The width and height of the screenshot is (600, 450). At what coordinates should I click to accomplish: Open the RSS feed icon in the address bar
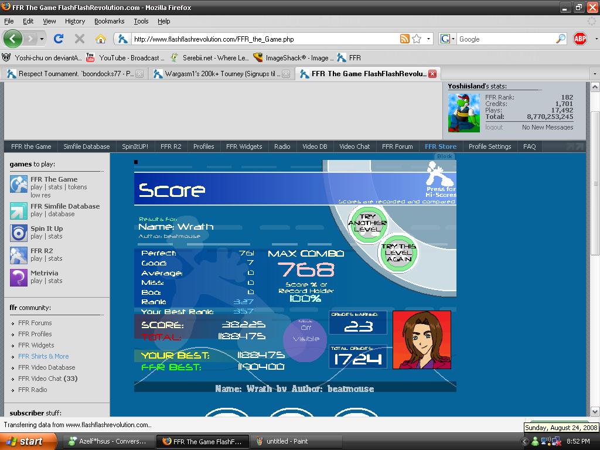(405, 39)
